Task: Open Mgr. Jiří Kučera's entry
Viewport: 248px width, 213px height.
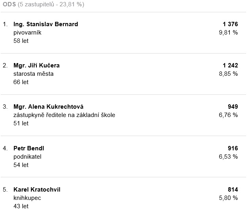Action: 36,65
